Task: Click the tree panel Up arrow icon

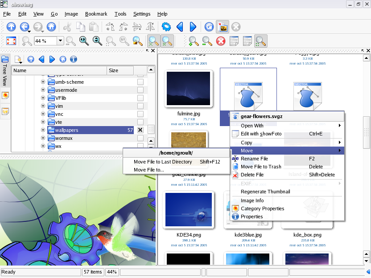Action: [31, 59]
